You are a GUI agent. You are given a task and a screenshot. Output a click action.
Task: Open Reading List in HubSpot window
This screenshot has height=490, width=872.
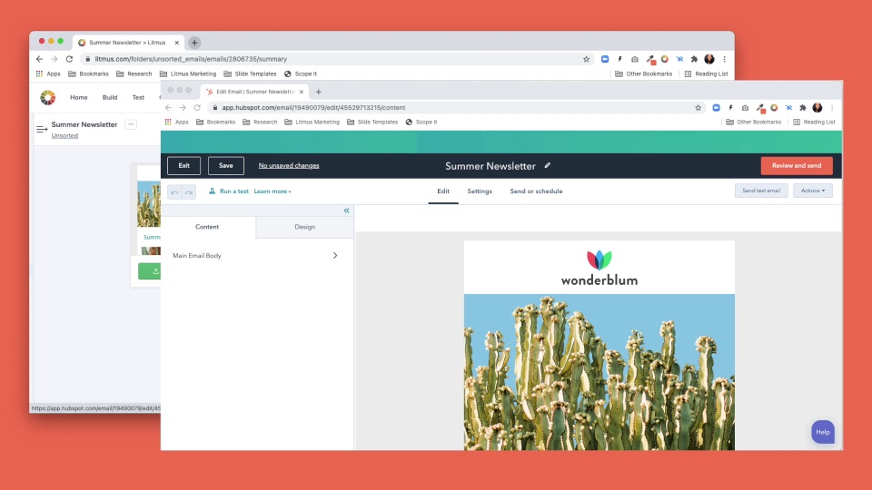click(x=814, y=122)
